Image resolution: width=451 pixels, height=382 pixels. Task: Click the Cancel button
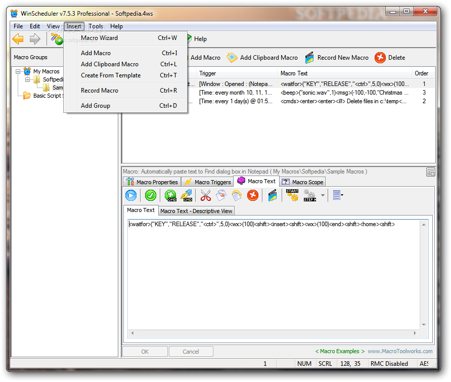coord(191,352)
